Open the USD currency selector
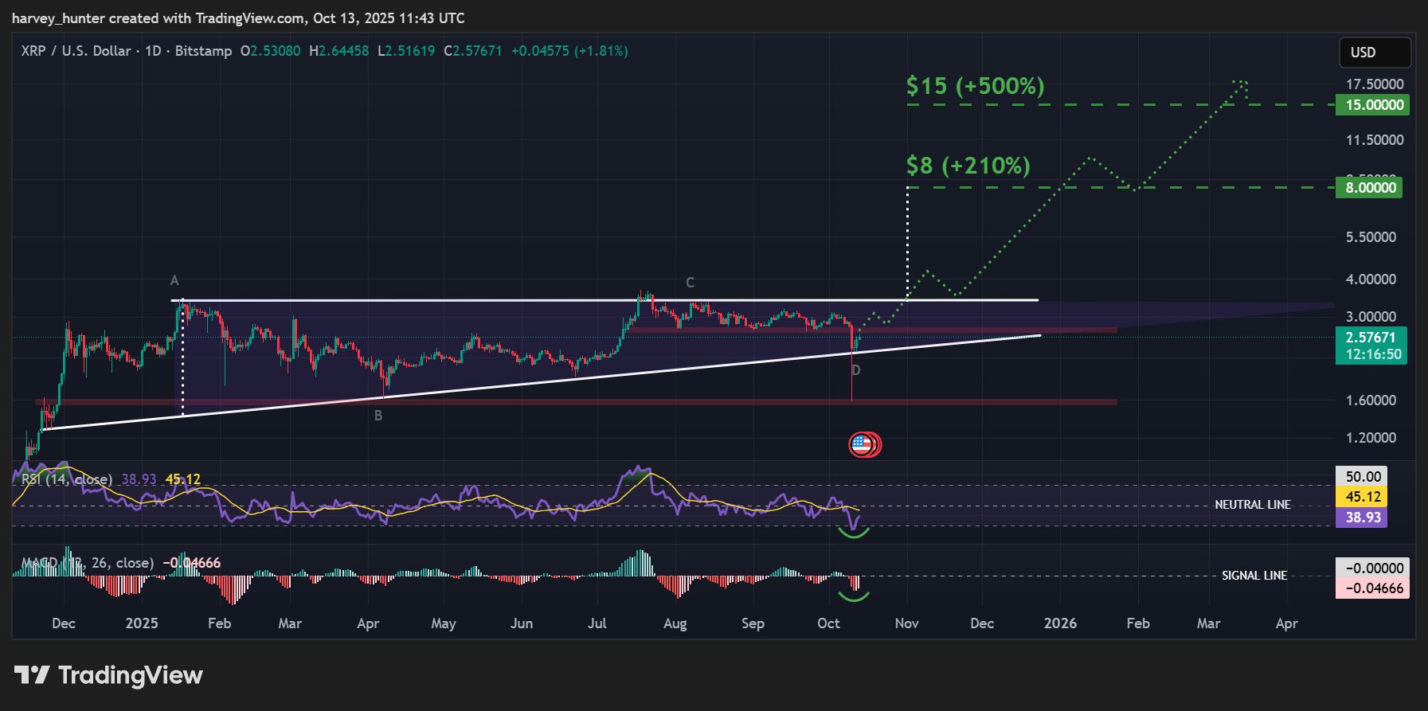1428x711 pixels. click(x=1374, y=53)
